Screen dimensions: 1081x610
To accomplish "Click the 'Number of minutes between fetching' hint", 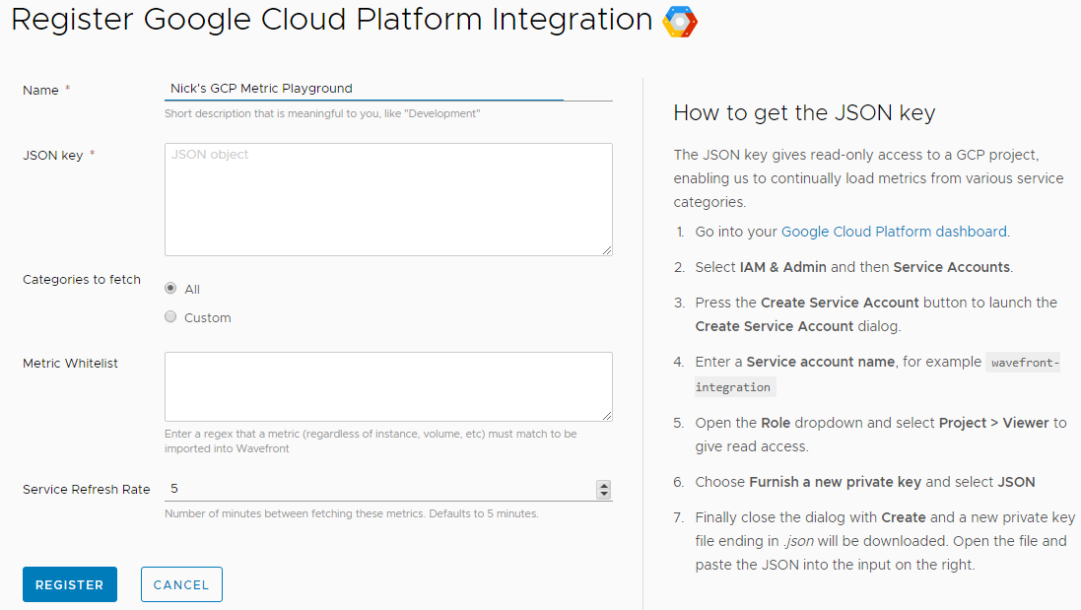I will 351,513.
